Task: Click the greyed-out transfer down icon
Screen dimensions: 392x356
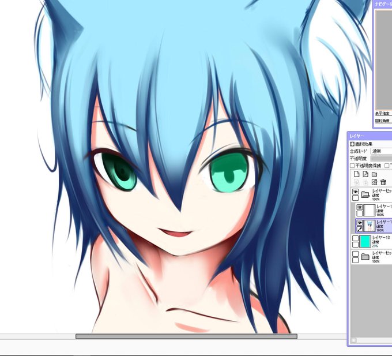Action: point(357,182)
